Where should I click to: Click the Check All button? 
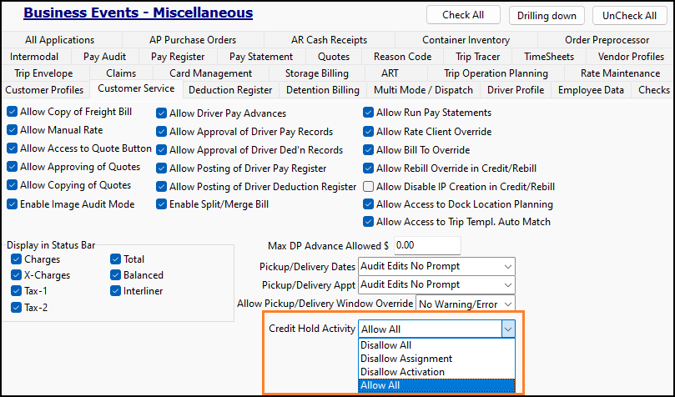(x=463, y=15)
